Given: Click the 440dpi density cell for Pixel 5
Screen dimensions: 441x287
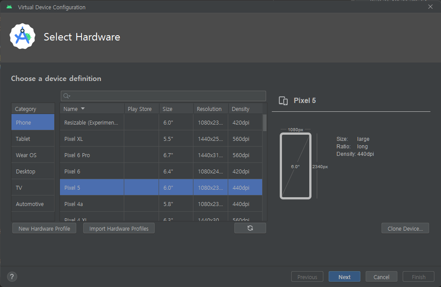Looking at the screenshot, I should click(245, 188).
